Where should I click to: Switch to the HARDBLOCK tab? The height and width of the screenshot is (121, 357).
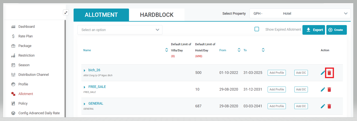point(157,15)
